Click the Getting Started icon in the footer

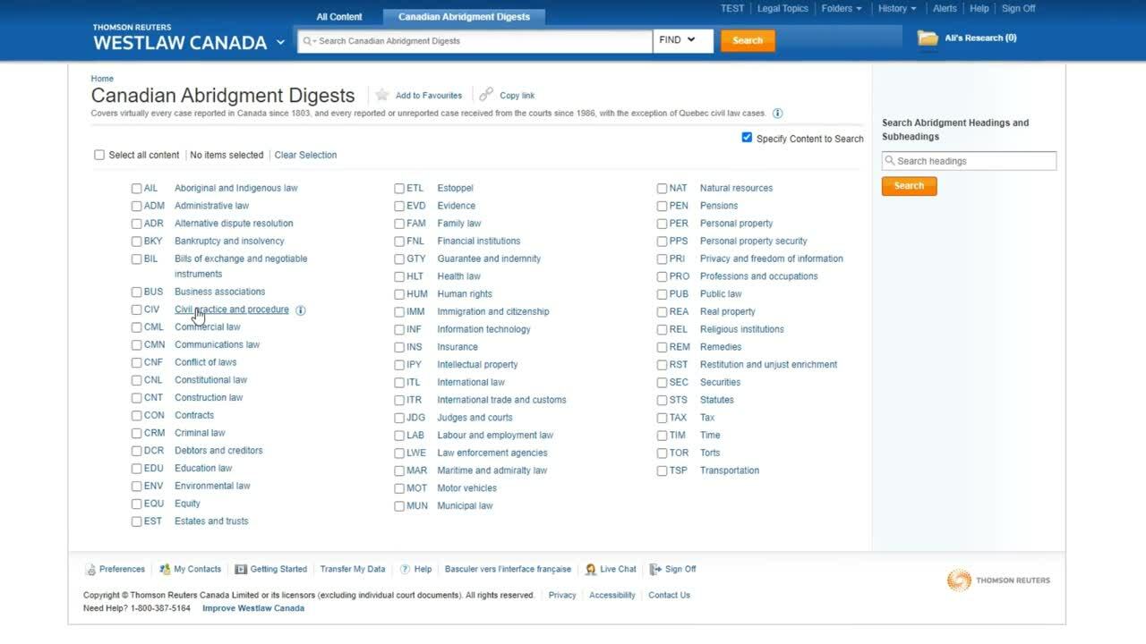241,570
